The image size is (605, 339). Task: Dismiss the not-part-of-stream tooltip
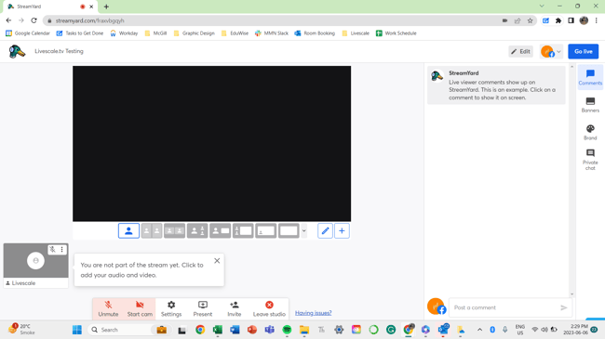coord(217,261)
